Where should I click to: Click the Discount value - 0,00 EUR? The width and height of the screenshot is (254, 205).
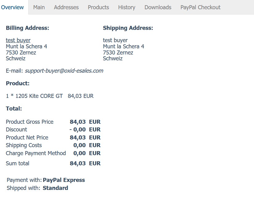[85, 130]
